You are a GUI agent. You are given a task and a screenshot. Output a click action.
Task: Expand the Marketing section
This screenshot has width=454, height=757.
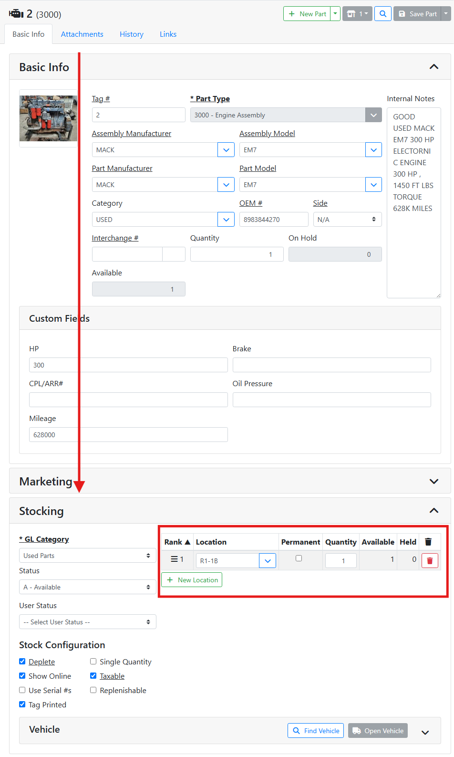433,481
